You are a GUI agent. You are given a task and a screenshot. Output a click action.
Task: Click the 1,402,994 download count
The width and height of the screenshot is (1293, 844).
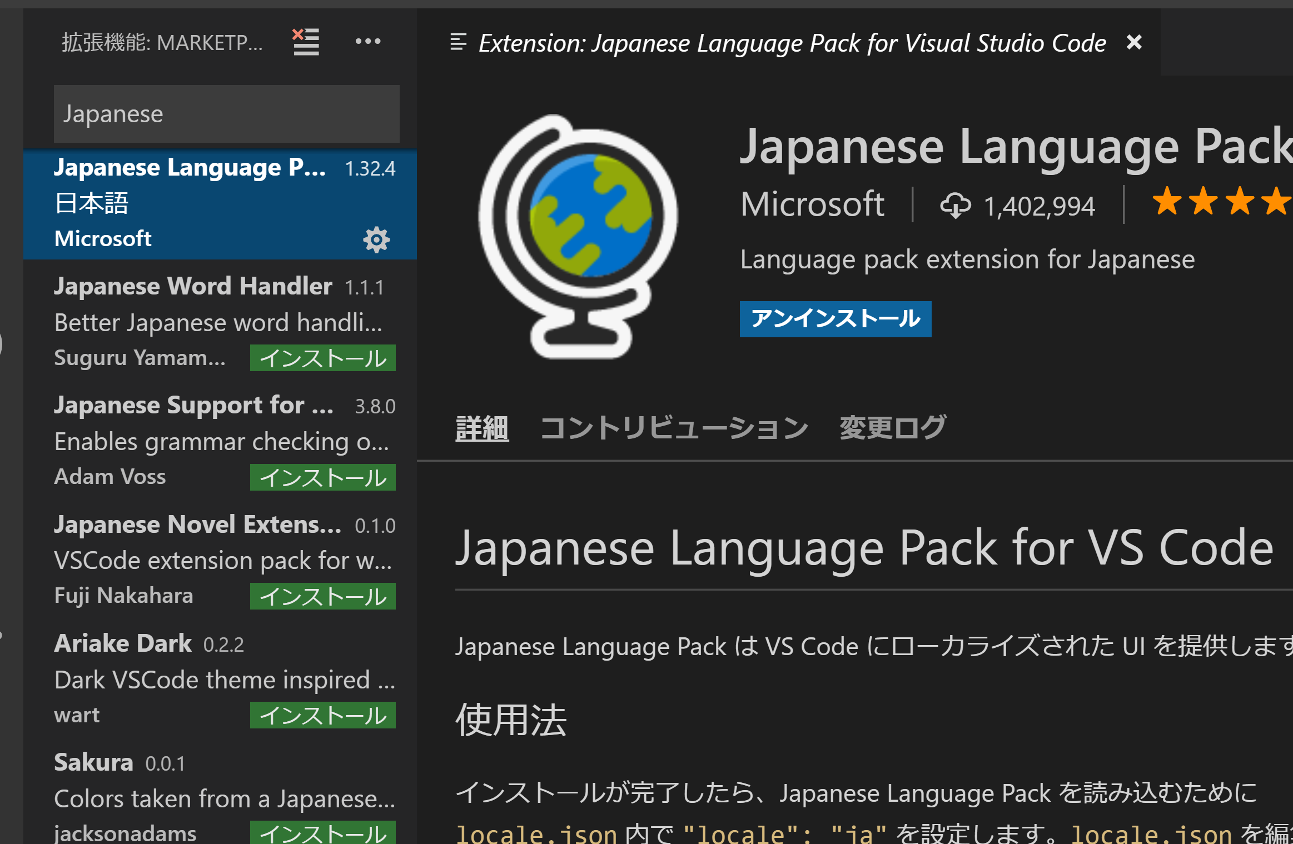1040,206
